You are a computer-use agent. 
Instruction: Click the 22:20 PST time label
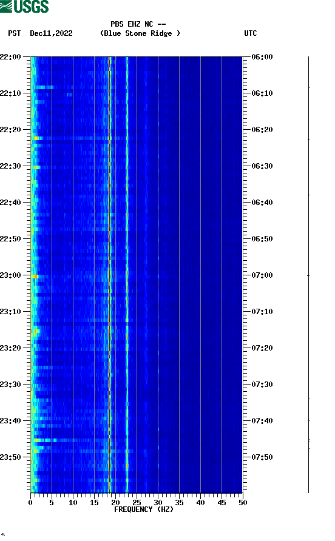point(10,130)
